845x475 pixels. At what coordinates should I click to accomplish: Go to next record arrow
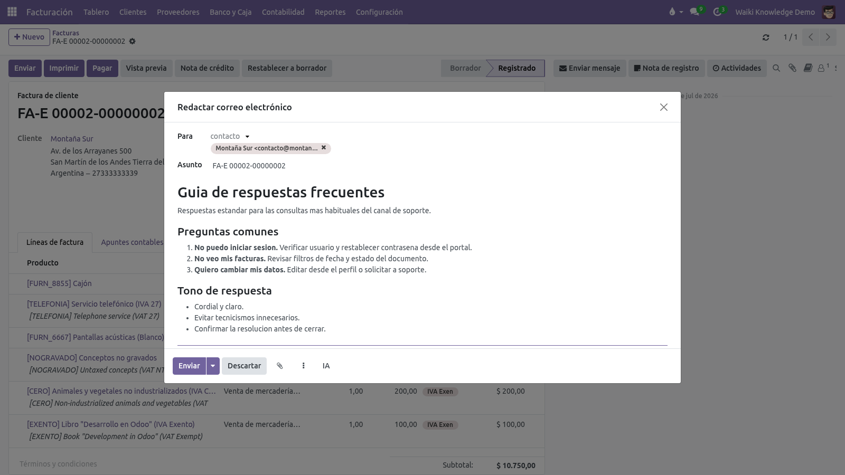click(828, 37)
